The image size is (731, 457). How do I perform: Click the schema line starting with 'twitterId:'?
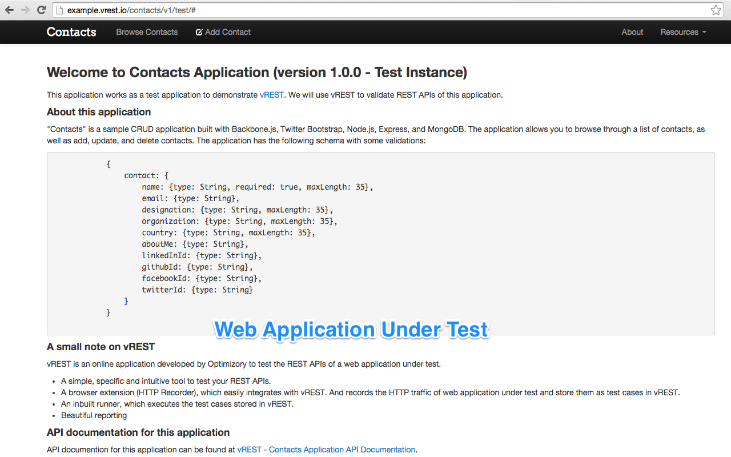198,290
